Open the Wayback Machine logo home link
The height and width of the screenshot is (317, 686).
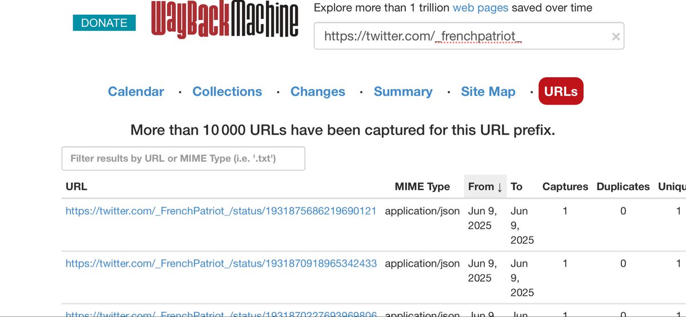[225, 21]
